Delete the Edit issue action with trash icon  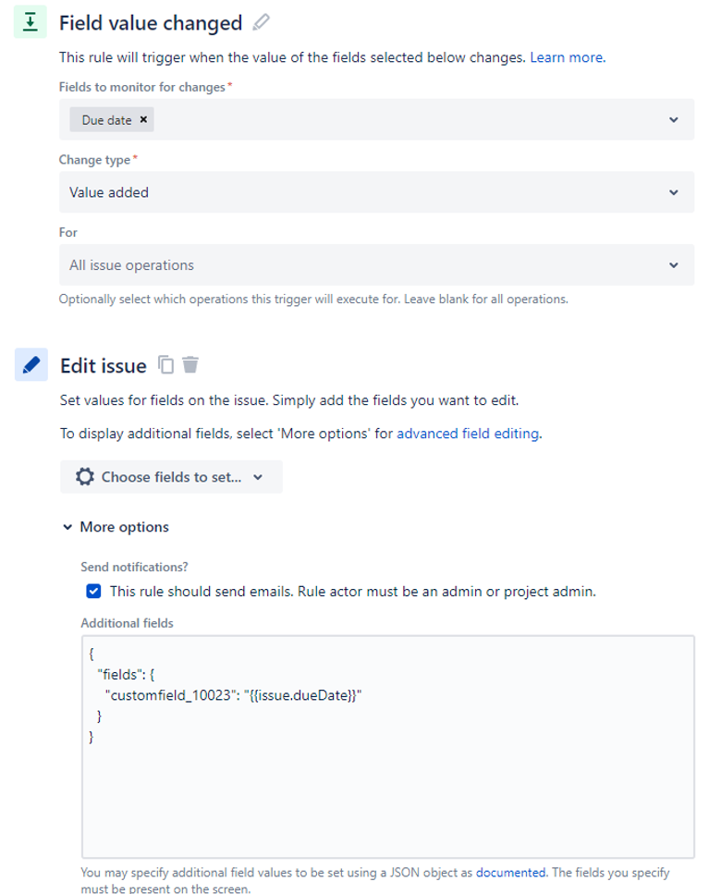click(x=190, y=364)
